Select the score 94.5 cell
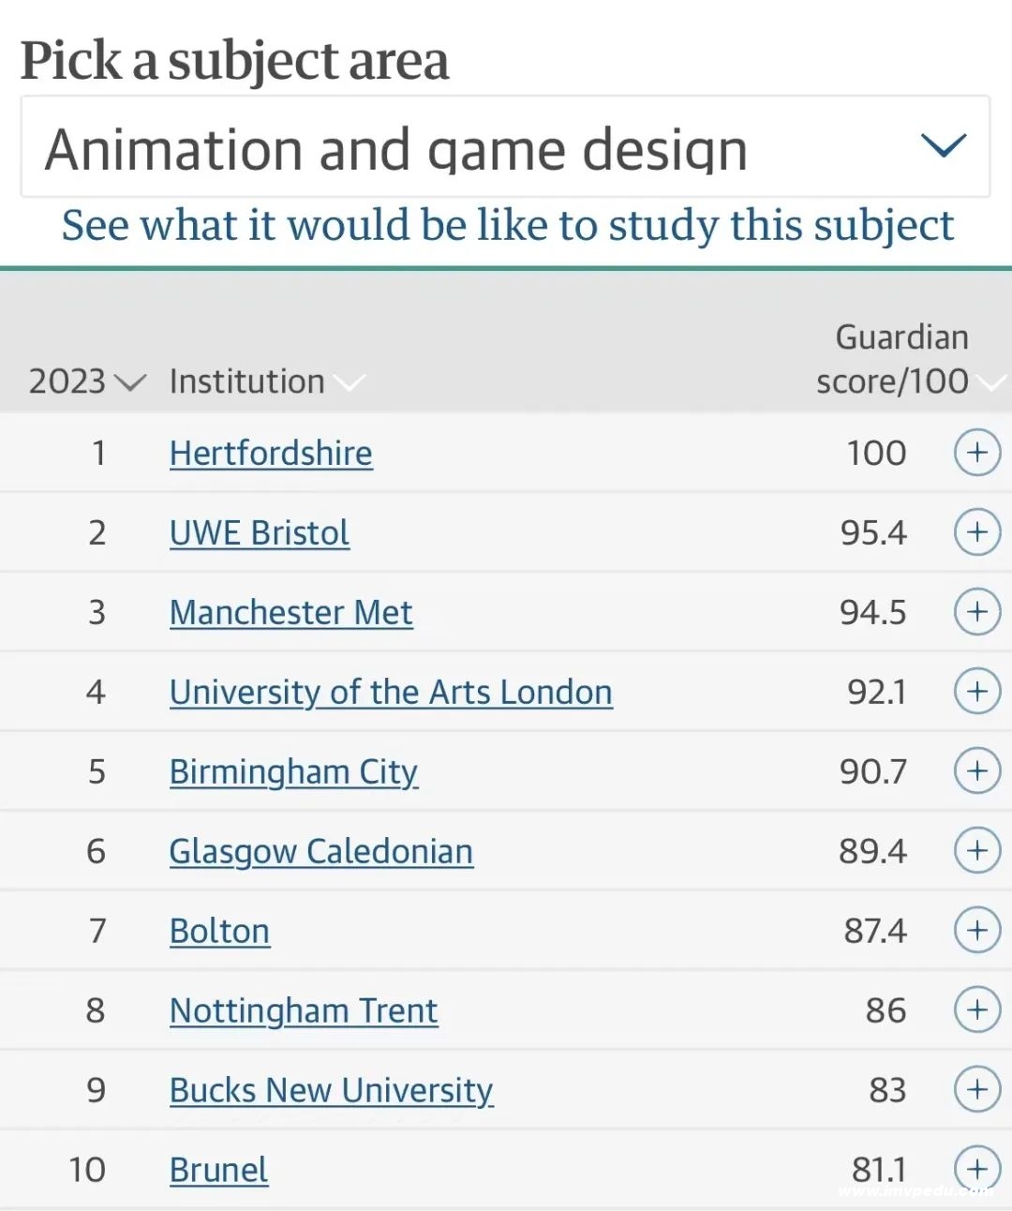The image size is (1012, 1211). 873,613
